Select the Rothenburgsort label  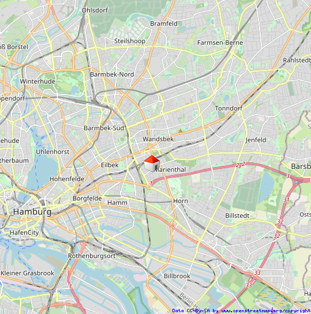click(92, 256)
